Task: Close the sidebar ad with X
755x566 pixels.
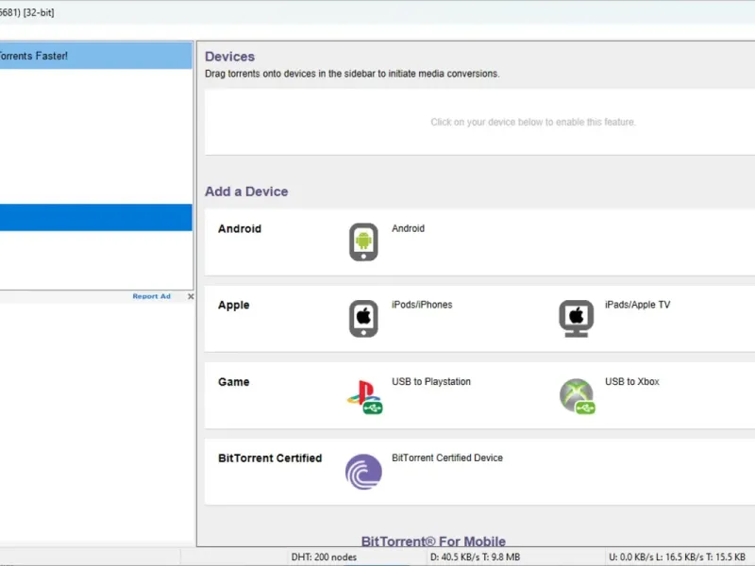Action: (x=190, y=296)
